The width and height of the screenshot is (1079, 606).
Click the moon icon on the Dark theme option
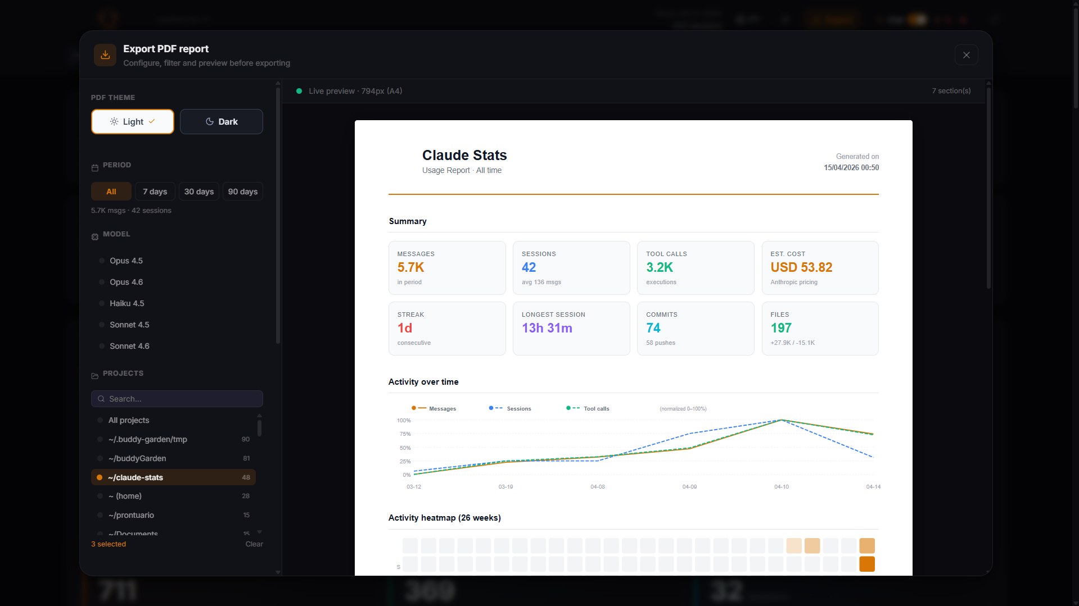pos(209,121)
